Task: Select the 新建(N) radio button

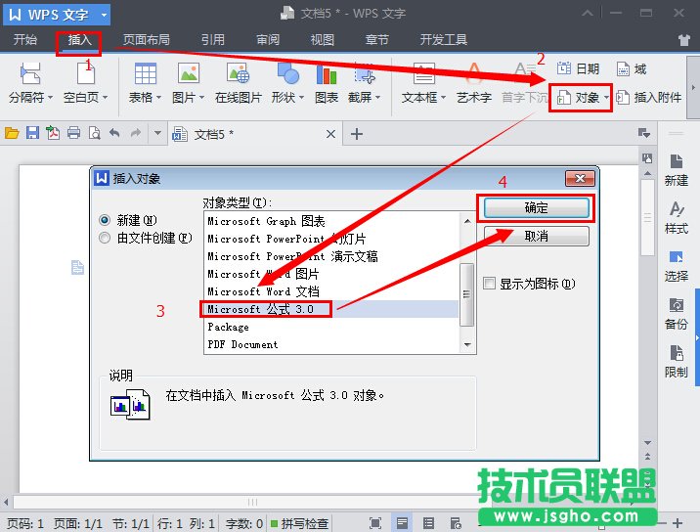Action: (105, 220)
